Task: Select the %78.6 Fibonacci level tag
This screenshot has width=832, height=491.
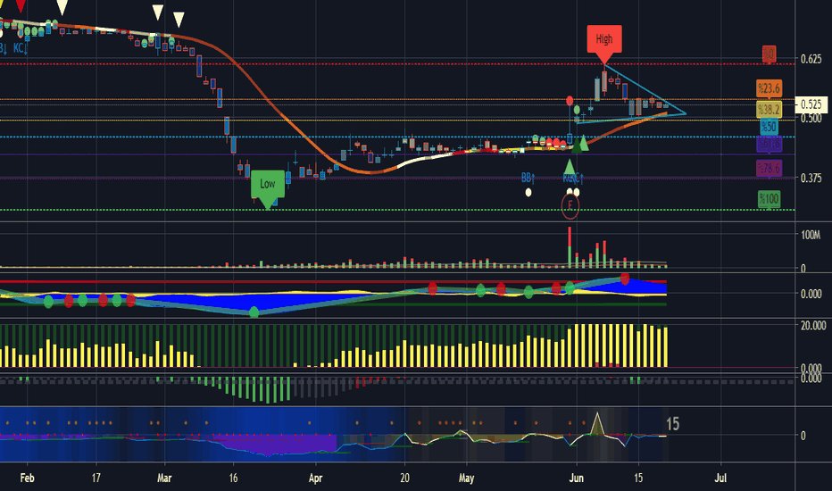Action: pos(769,169)
